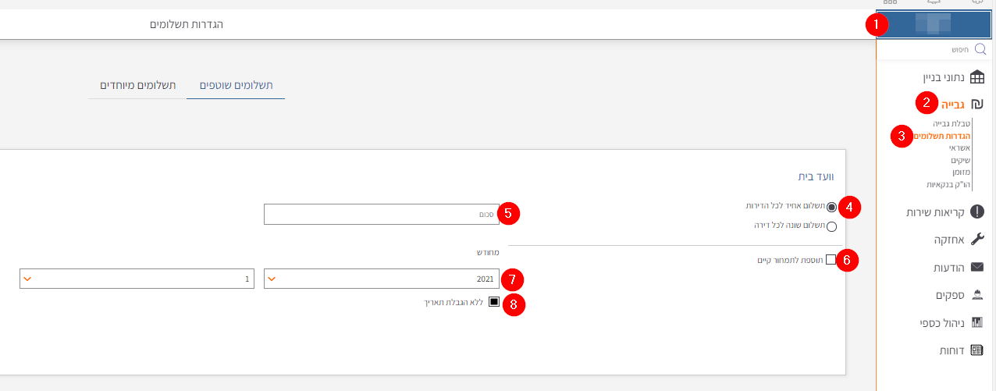Open the building data (נתוני בניין) grid icon
This screenshot has height=391, width=996.
(x=976, y=77)
